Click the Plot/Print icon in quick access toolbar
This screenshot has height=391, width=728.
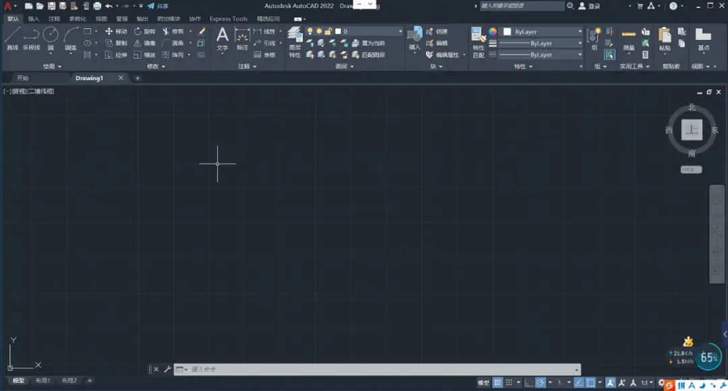pos(97,6)
